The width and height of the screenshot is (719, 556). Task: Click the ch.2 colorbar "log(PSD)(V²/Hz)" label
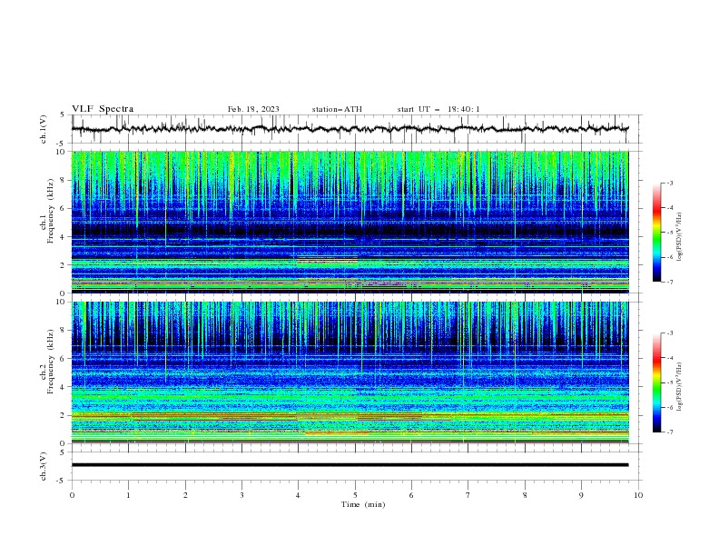click(x=679, y=386)
